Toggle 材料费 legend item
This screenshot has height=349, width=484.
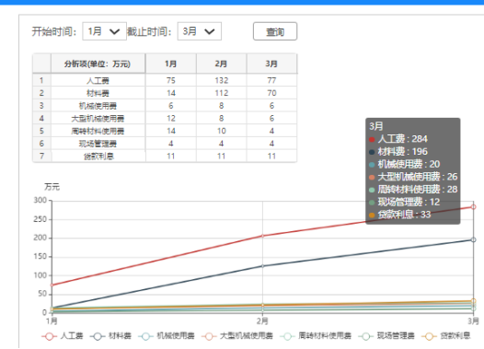[x=110, y=336]
